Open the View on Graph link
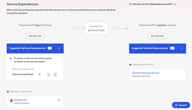This screenshot has height=110, width=192. point(98,30)
